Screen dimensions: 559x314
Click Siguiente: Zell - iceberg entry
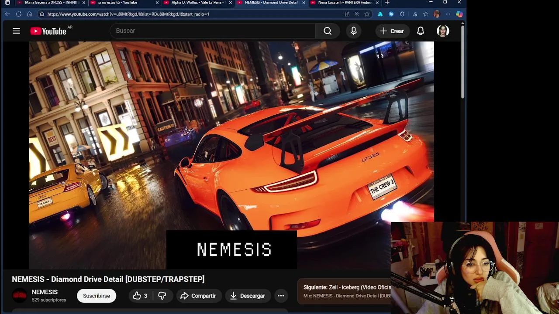pos(347,287)
